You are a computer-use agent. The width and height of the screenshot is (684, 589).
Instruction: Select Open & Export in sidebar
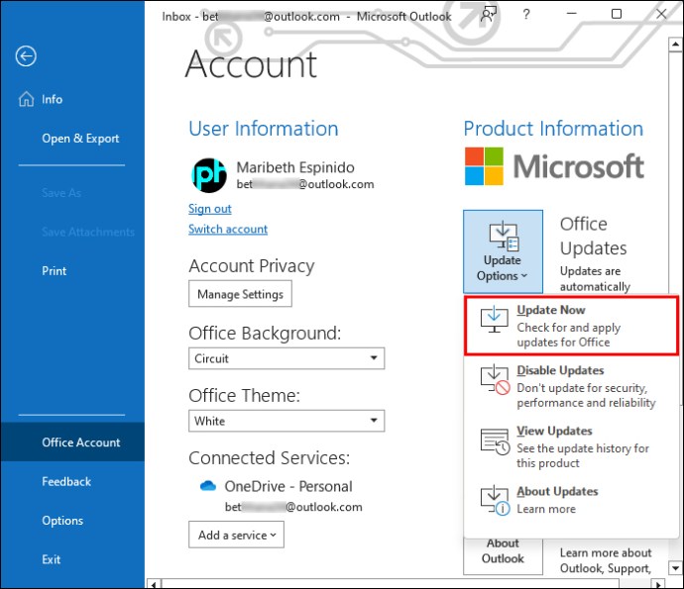(80, 139)
